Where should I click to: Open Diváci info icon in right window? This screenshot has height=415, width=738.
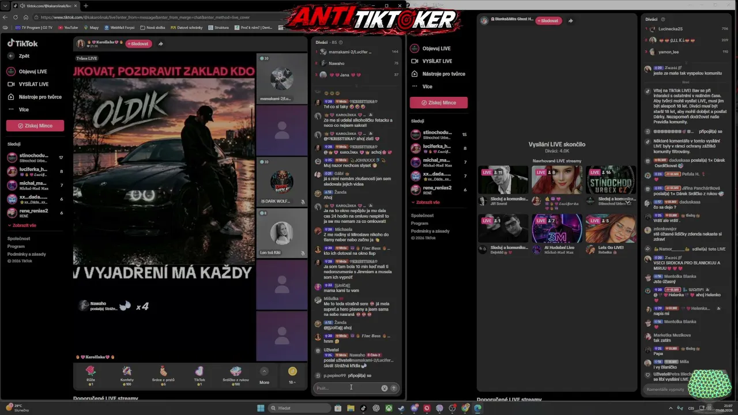pos(662,20)
